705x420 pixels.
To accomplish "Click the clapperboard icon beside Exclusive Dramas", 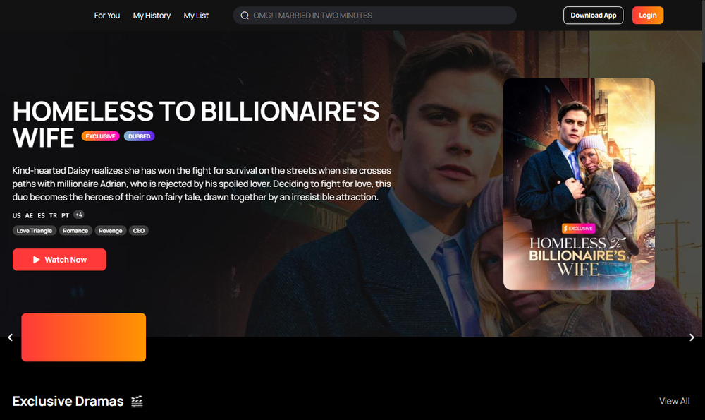I will point(137,401).
